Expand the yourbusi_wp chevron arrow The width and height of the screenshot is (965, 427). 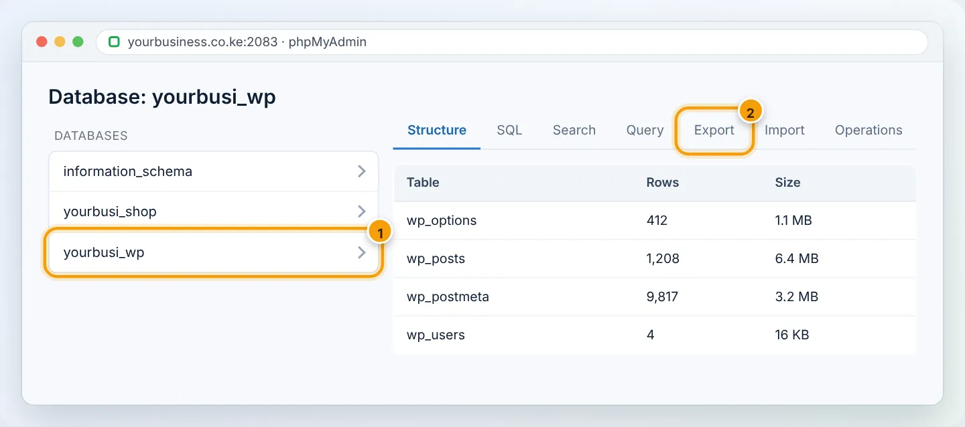[362, 252]
